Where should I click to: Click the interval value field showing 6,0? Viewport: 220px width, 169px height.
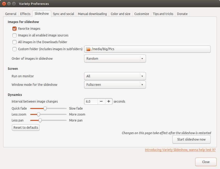(91, 102)
